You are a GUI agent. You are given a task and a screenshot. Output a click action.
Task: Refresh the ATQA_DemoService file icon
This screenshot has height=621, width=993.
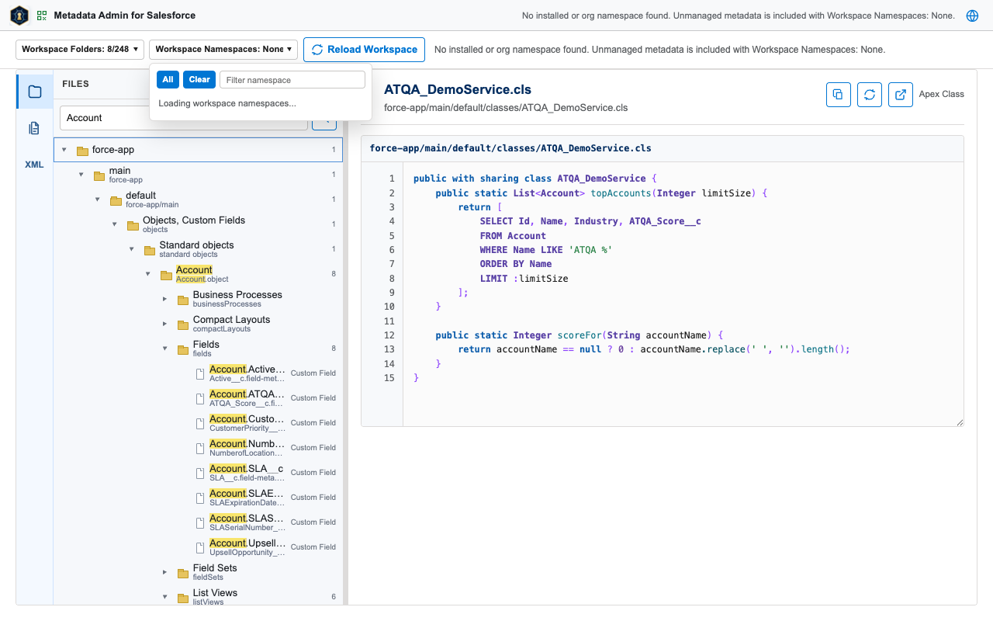pos(870,95)
